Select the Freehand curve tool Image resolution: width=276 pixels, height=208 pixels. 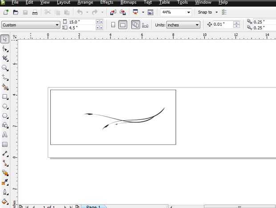5,77
